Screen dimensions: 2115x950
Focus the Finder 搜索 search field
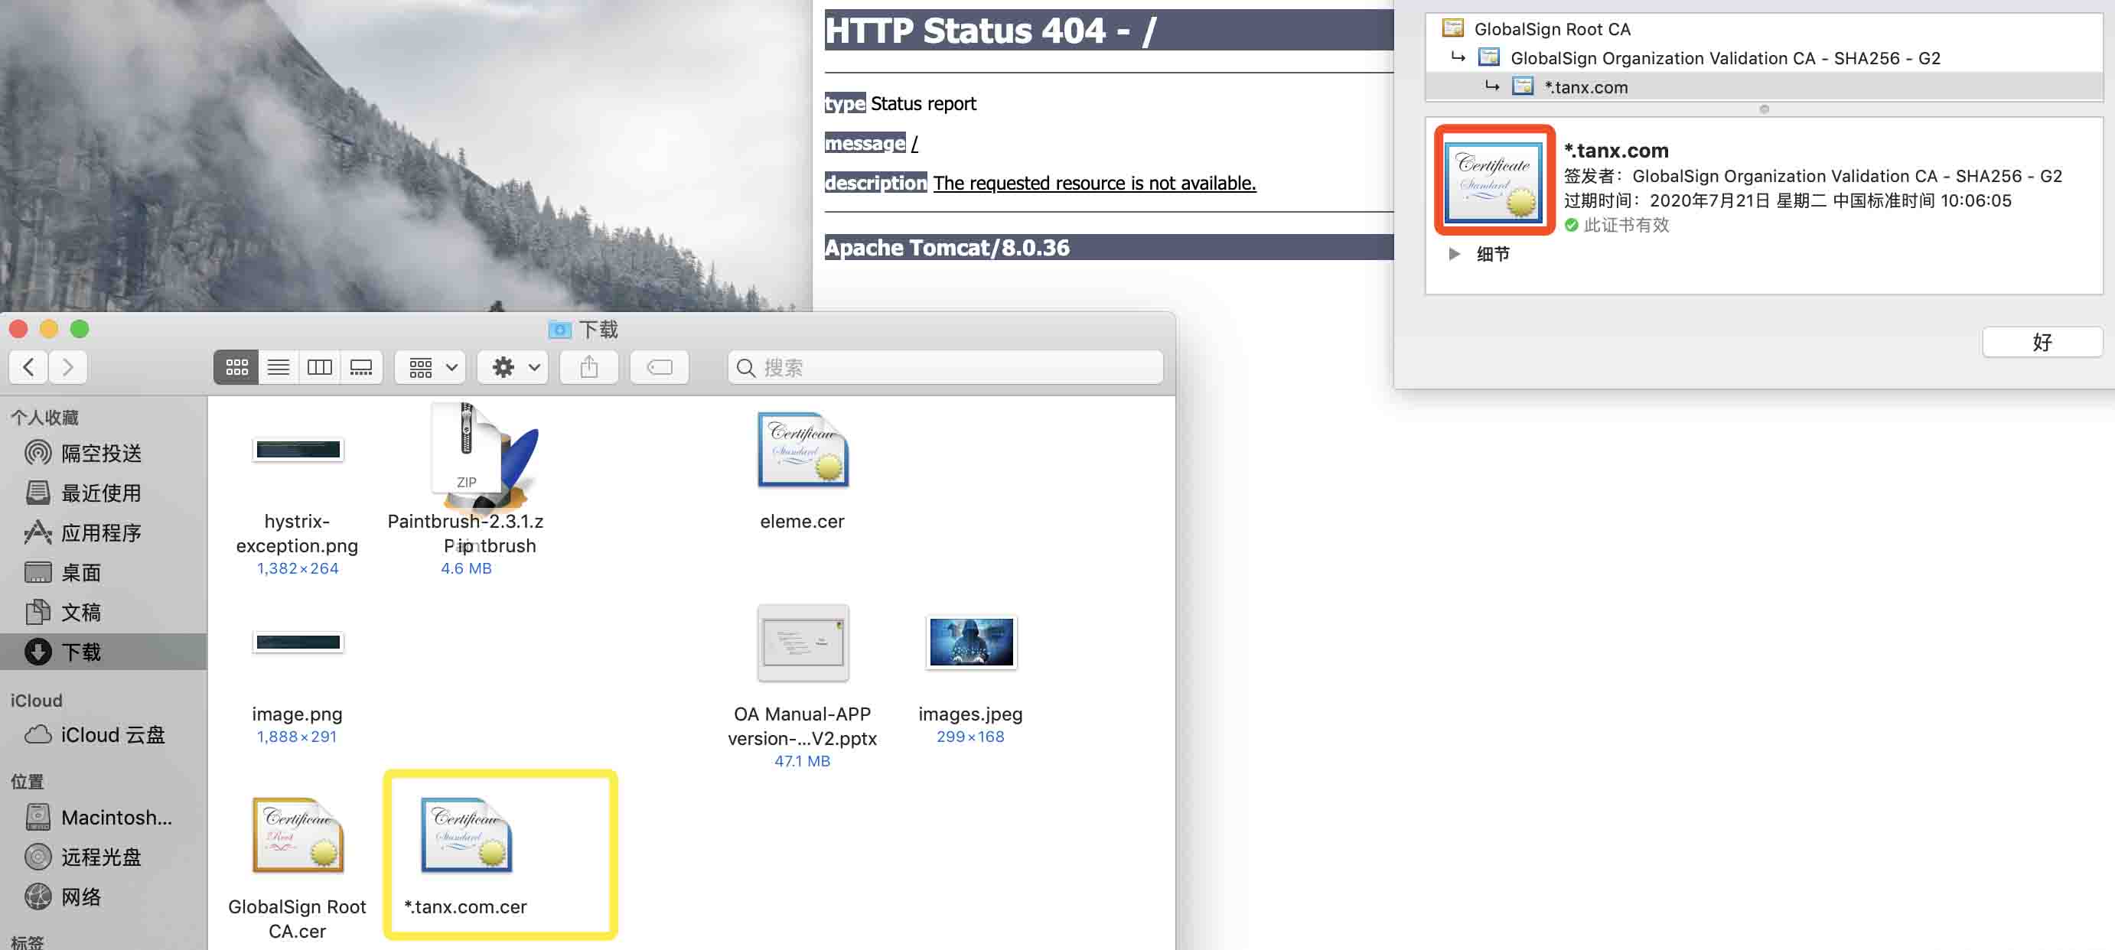(x=945, y=367)
